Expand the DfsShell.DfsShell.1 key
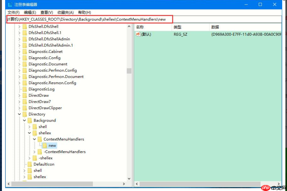The height and width of the screenshot is (191, 287). click(x=19, y=33)
